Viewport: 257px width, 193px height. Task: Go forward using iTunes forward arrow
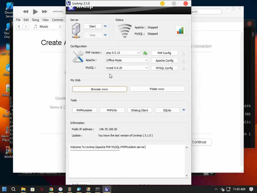pos(26,26)
